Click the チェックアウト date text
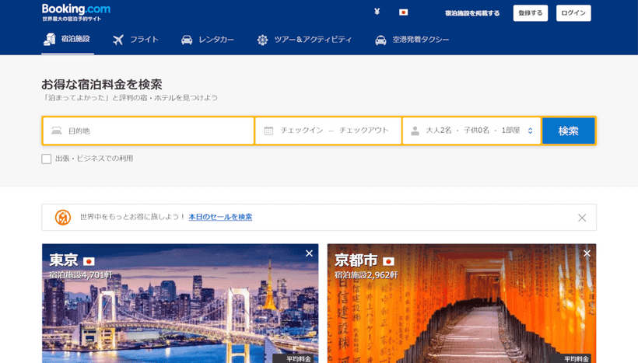 click(x=364, y=130)
